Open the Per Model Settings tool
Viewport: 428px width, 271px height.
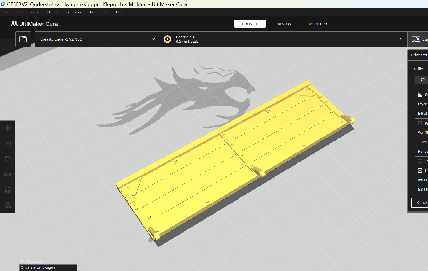click(8, 190)
